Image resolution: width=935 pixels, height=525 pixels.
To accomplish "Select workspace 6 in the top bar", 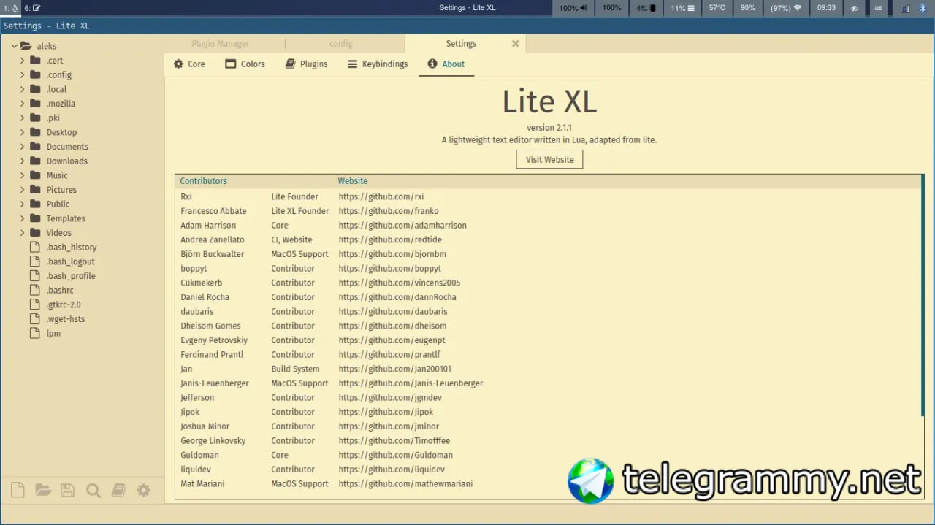I will (x=32, y=8).
